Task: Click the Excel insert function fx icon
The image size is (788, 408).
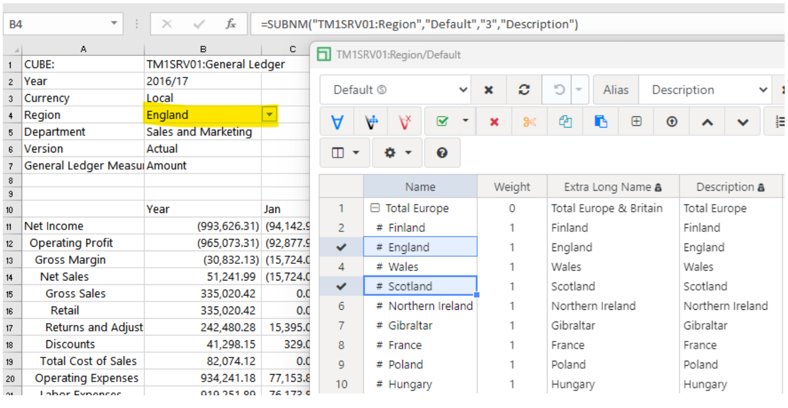Action: 231,24
